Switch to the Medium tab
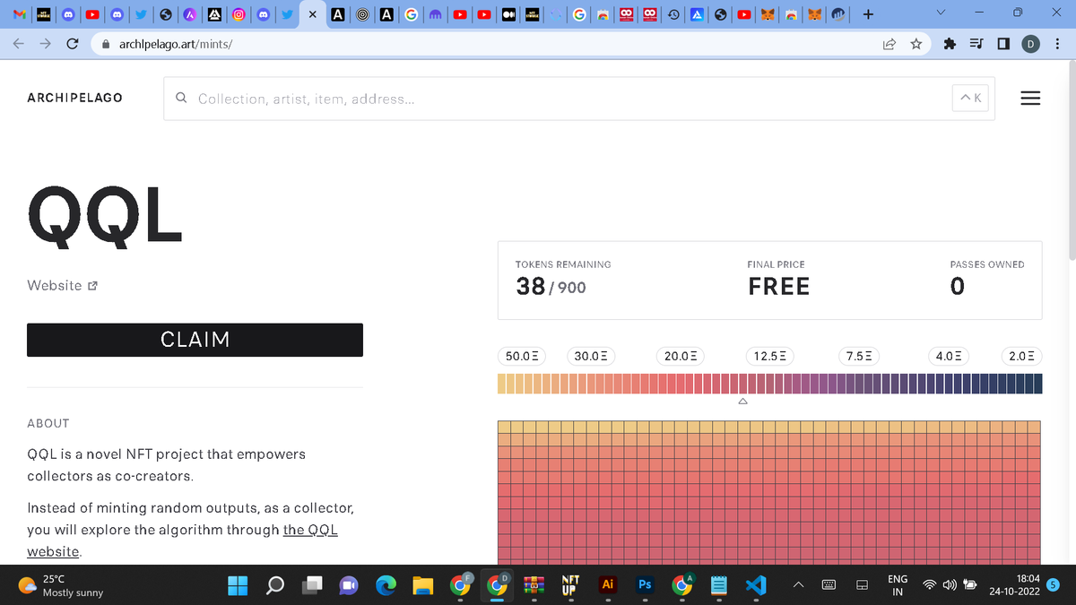 [508, 14]
